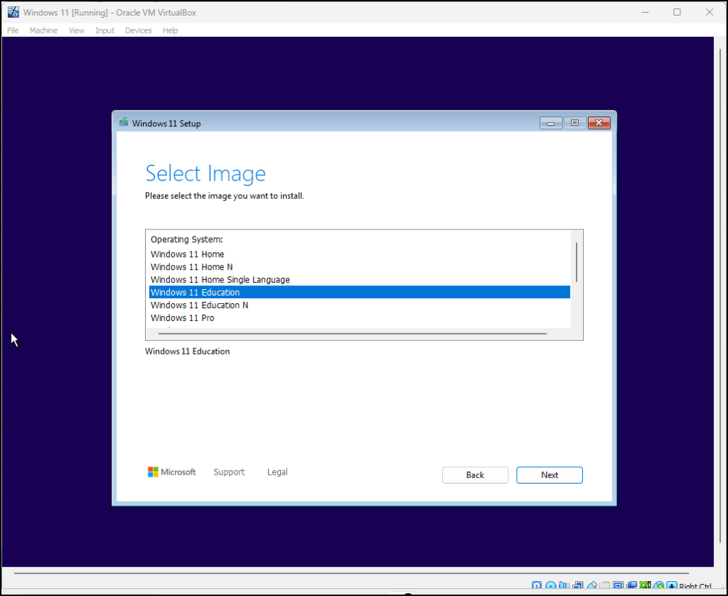Click the Select Image heading

pyautogui.click(x=205, y=173)
